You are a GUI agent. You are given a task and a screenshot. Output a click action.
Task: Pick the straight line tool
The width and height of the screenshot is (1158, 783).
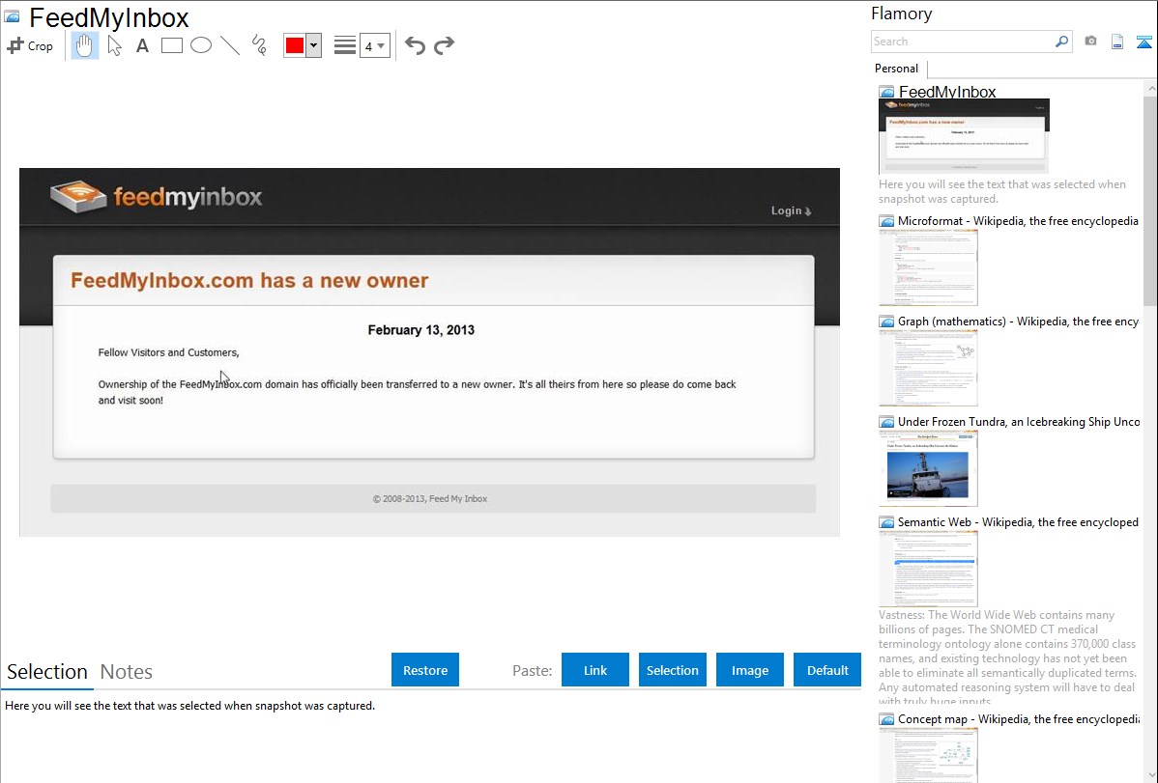[x=230, y=45]
